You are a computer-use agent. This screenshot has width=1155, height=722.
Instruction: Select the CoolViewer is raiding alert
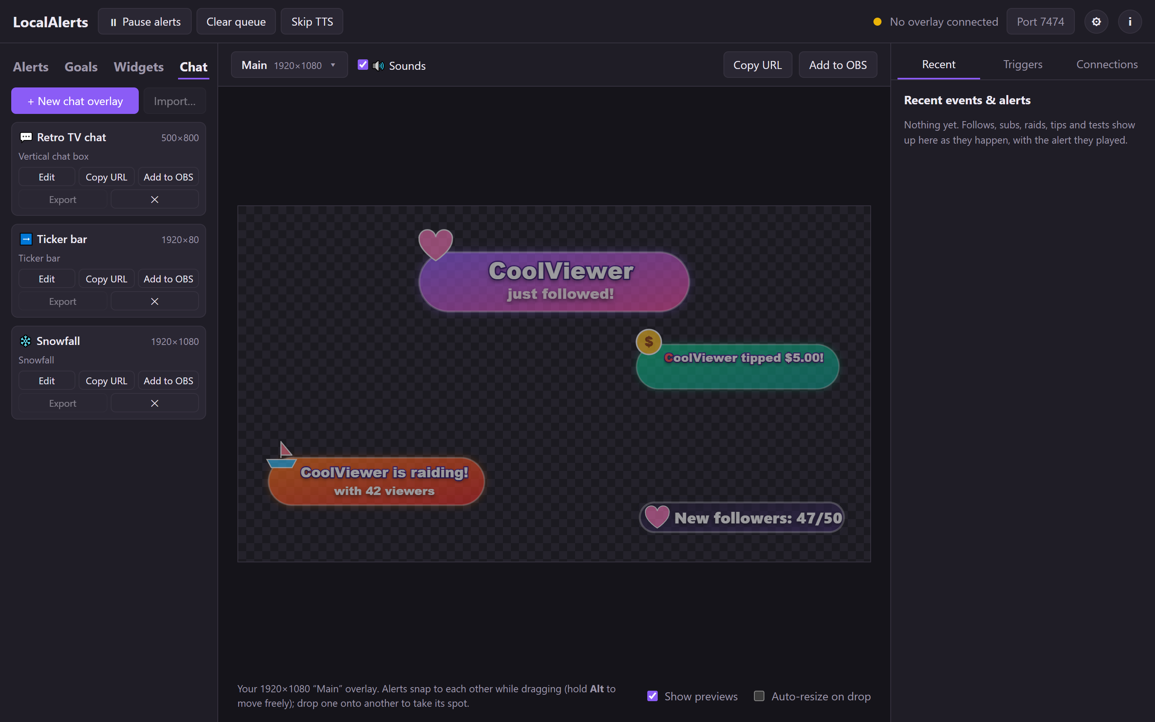click(377, 481)
